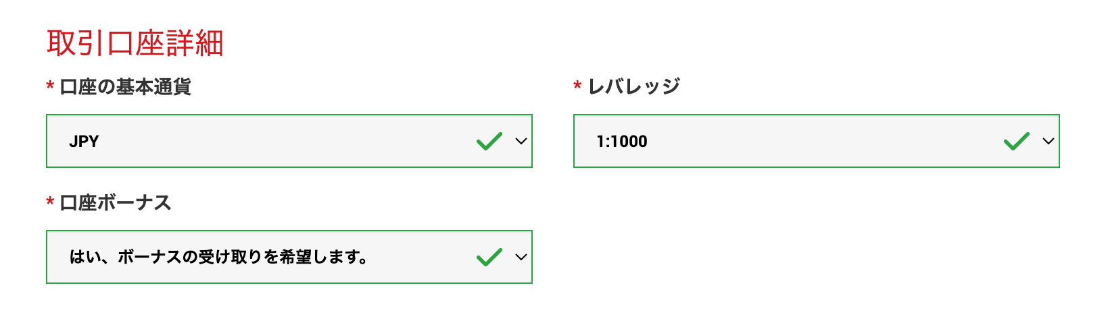Image resolution: width=1106 pixels, height=329 pixels.
Task: Click the 取引口座詳細 section heading
Action: click(x=135, y=44)
